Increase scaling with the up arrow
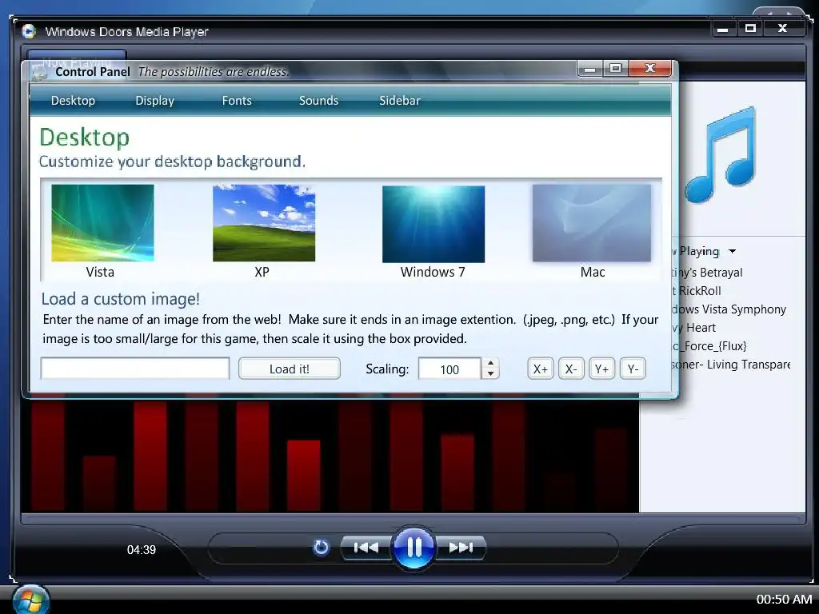The image size is (819, 614). click(x=490, y=363)
